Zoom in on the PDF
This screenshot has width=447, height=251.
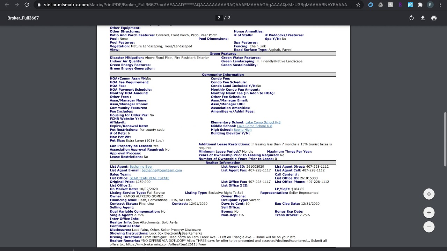click(x=429, y=213)
